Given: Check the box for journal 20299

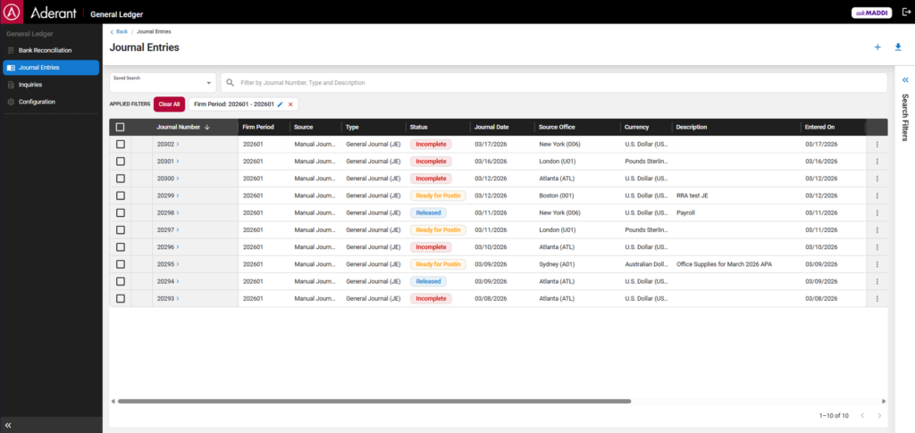Looking at the screenshot, I should coord(121,196).
